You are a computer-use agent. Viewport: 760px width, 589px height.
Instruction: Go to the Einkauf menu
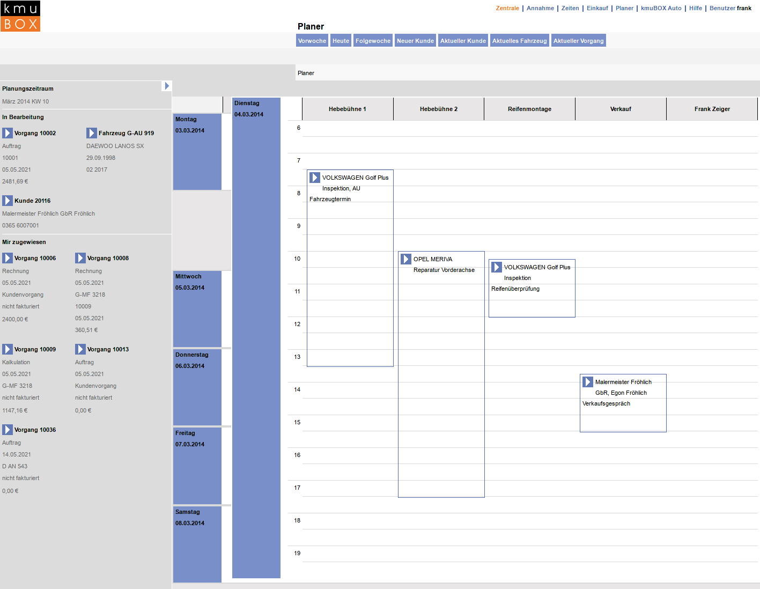coord(597,8)
